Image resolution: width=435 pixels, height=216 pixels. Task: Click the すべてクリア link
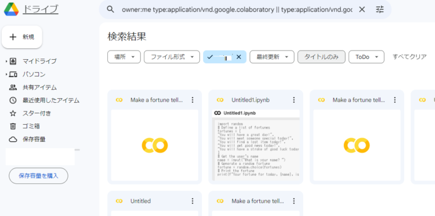pos(409,57)
